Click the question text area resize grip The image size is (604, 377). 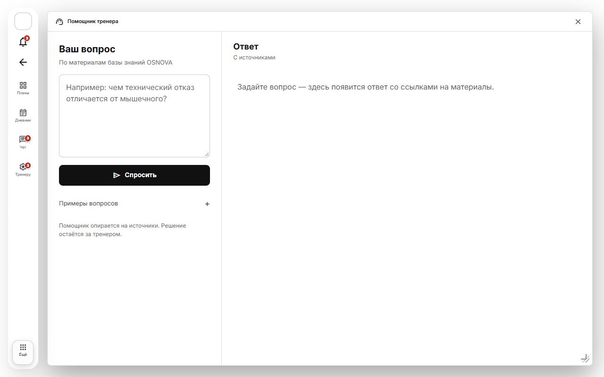207,154
